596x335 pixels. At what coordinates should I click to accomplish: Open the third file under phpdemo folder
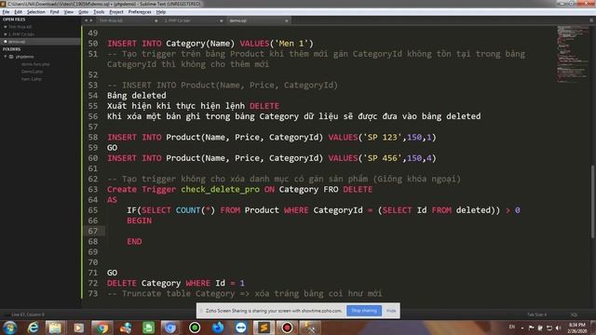tap(31, 79)
